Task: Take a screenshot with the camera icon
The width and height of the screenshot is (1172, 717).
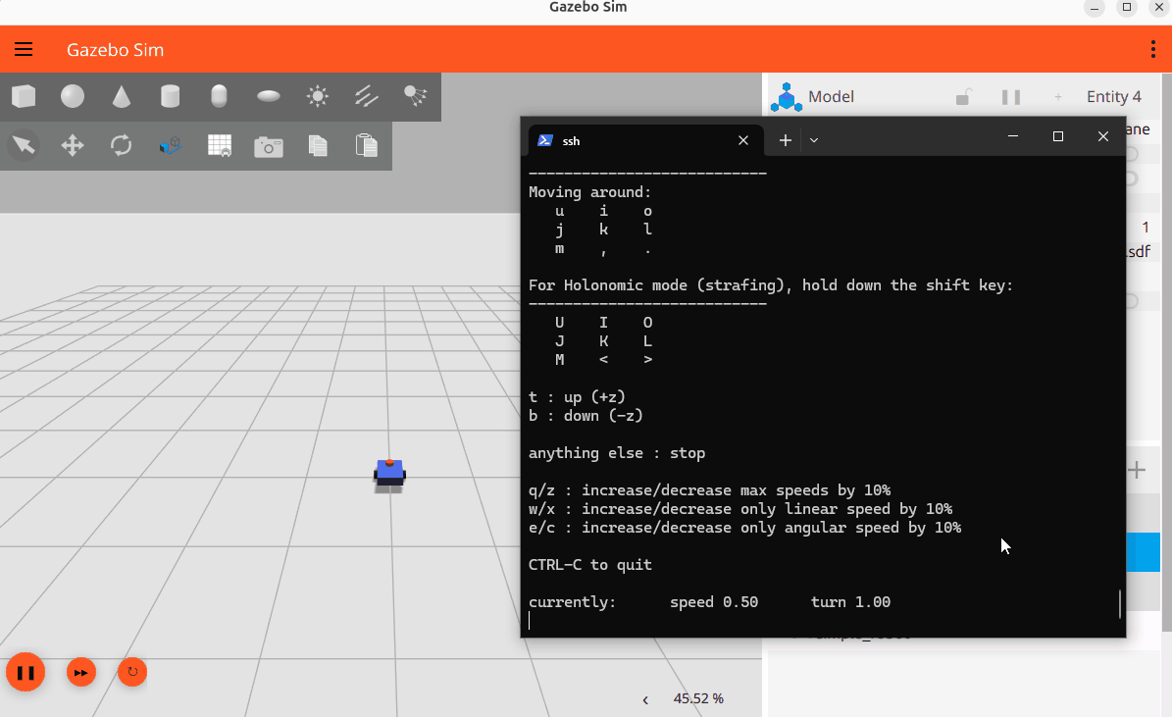Action: point(269,146)
